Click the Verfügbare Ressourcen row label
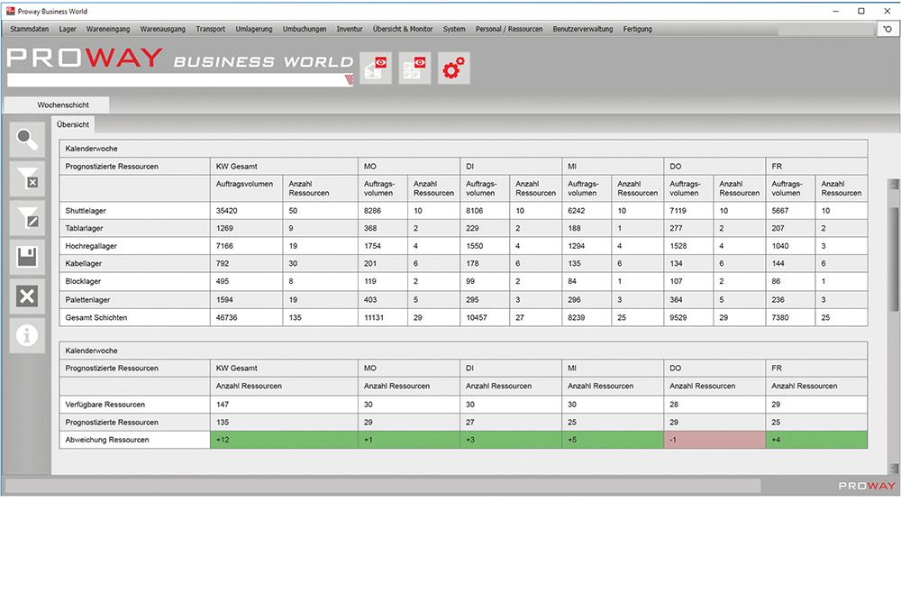Image resolution: width=901 pixels, height=601 pixels. click(105, 405)
